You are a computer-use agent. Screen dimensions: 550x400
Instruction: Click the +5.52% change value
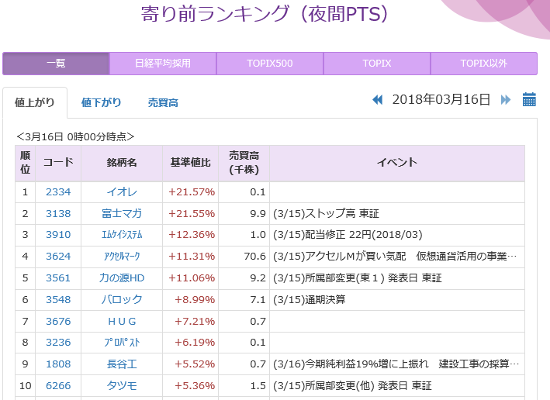pos(195,364)
